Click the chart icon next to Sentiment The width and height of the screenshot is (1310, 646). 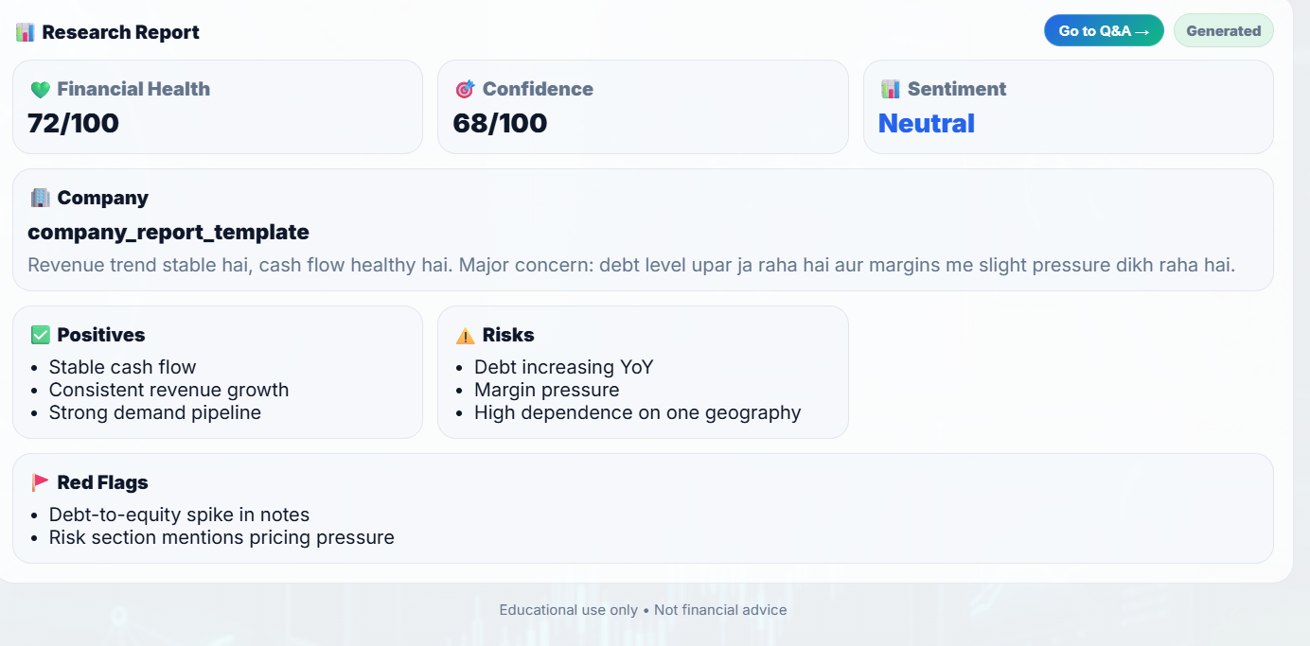890,90
